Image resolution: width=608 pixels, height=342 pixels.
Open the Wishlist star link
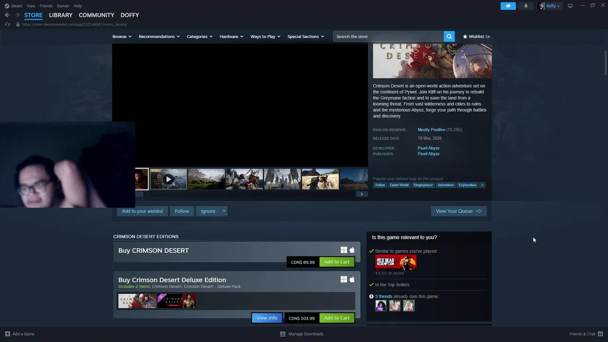coord(476,37)
